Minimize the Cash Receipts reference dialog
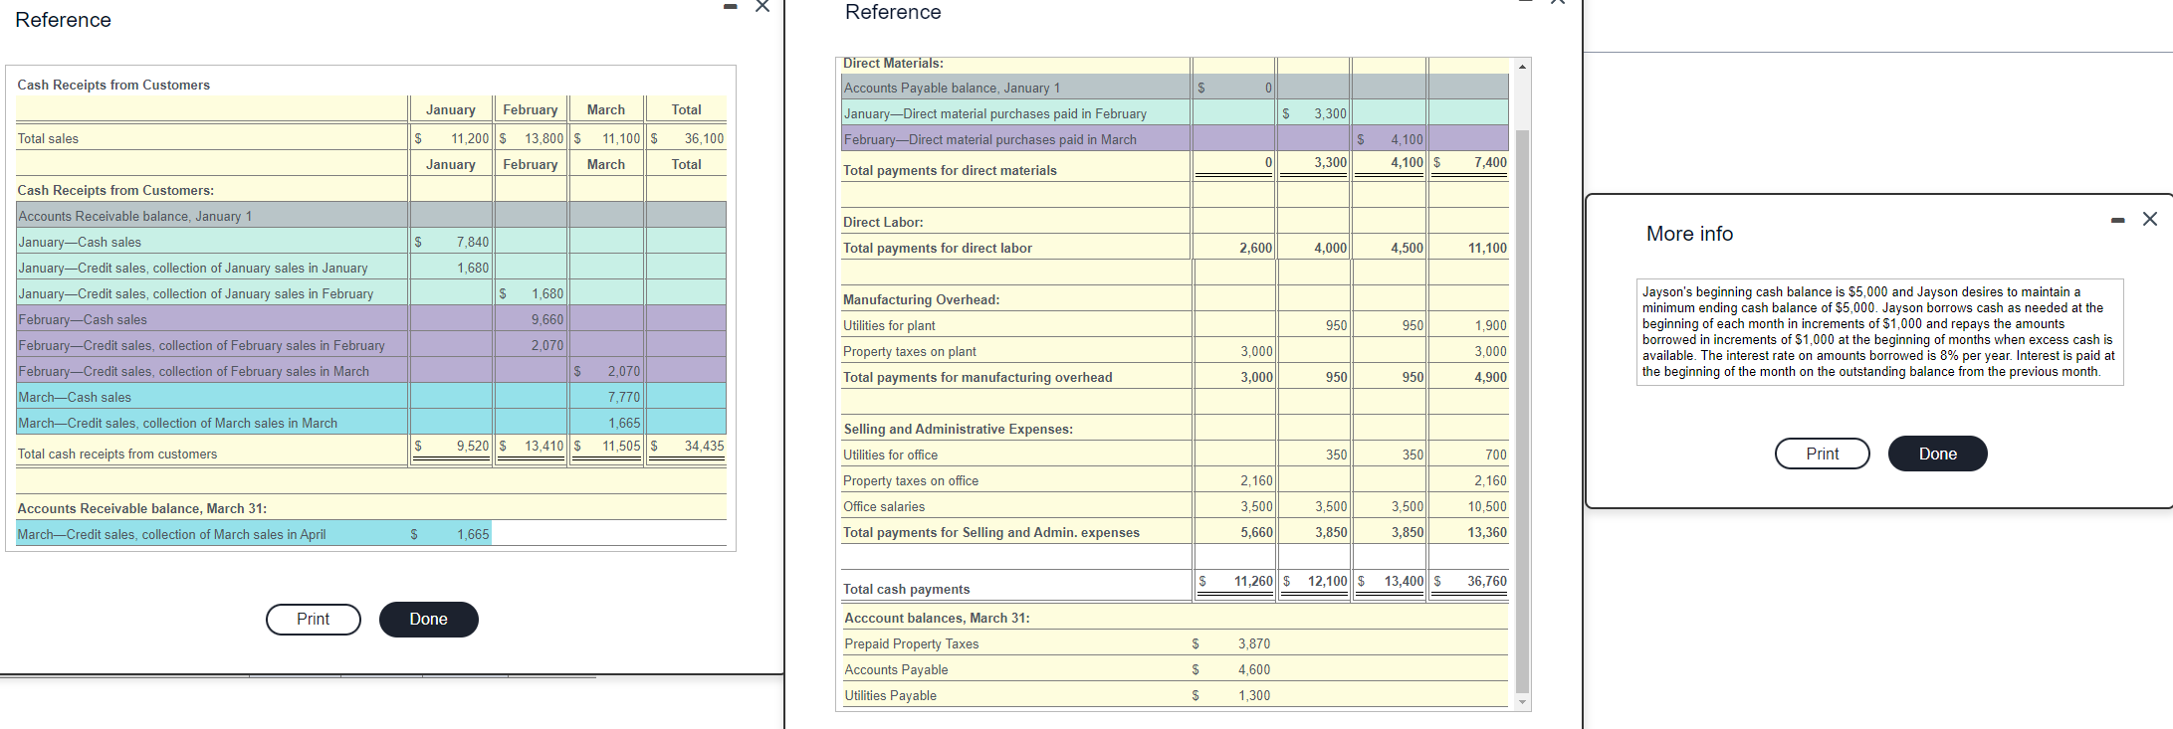2173x729 pixels. (x=731, y=7)
